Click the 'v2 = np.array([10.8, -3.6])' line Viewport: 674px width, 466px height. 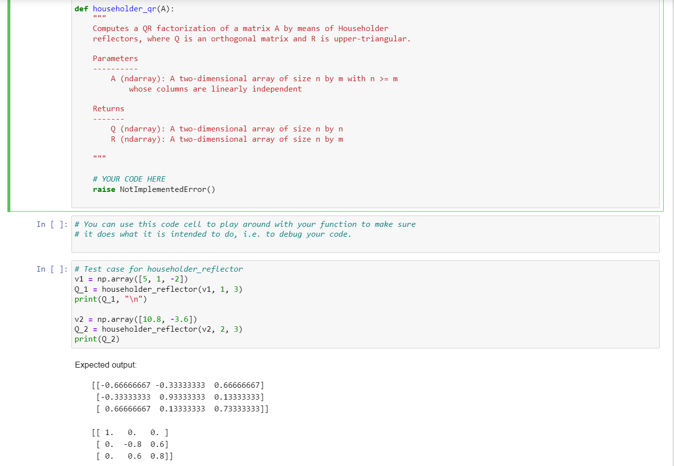click(x=136, y=319)
